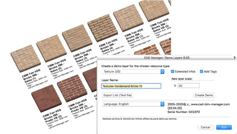The width and height of the screenshot is (237, 134).
Task: Click the '[20.04.20]' date text
Action: pos(175,108)
